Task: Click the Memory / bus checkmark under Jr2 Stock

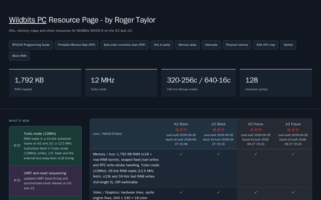Action: coord(218,154)
